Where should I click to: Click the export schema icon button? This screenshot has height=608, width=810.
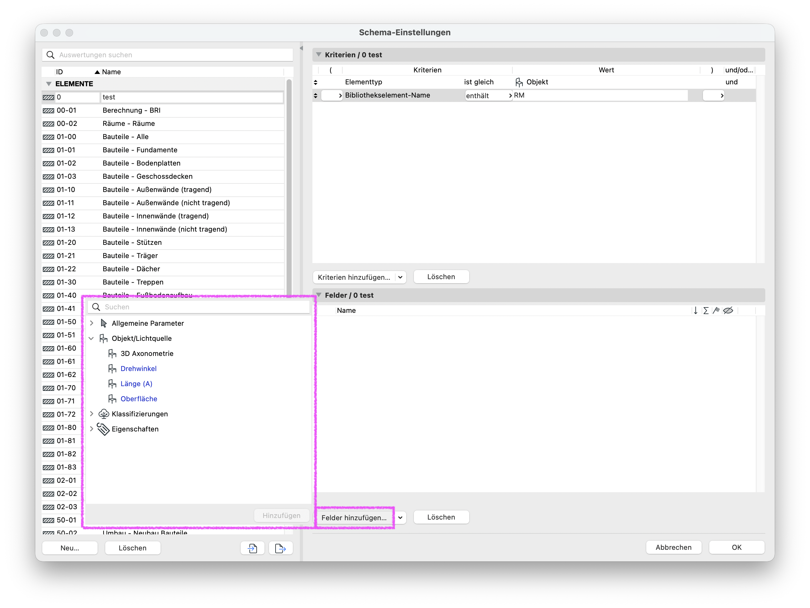coord(281,548)
